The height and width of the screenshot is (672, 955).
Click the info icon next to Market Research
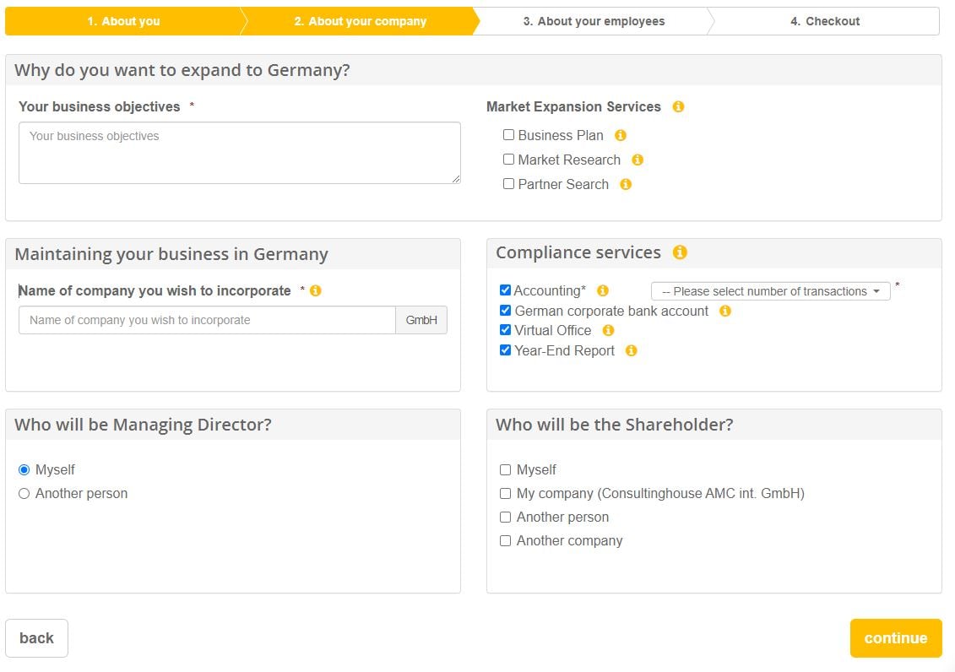pos(637,160)
